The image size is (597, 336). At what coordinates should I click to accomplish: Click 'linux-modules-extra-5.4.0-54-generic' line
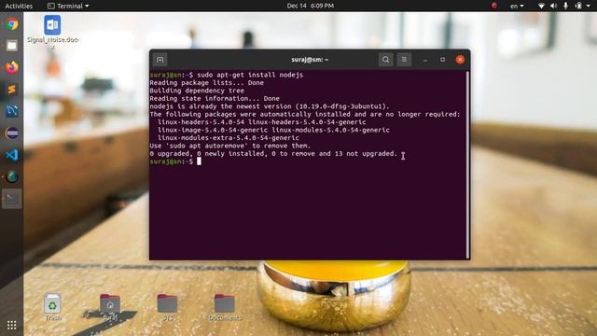[229, 138]
